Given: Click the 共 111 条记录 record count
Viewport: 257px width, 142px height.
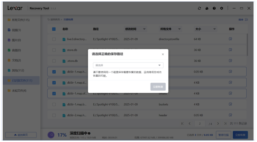Looking at the screenshot, I should pyautogui.click(x=238, y=124).
